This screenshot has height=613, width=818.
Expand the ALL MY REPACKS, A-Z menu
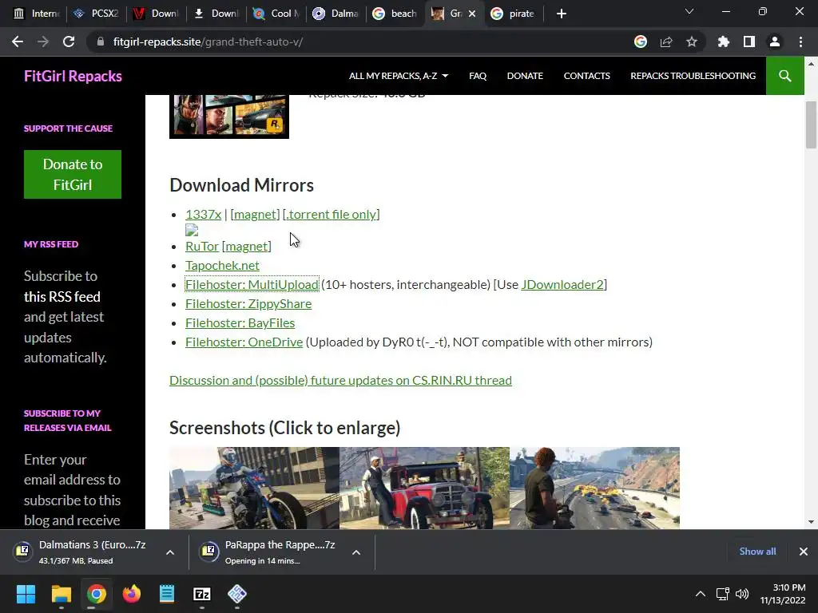click(399, 76)
